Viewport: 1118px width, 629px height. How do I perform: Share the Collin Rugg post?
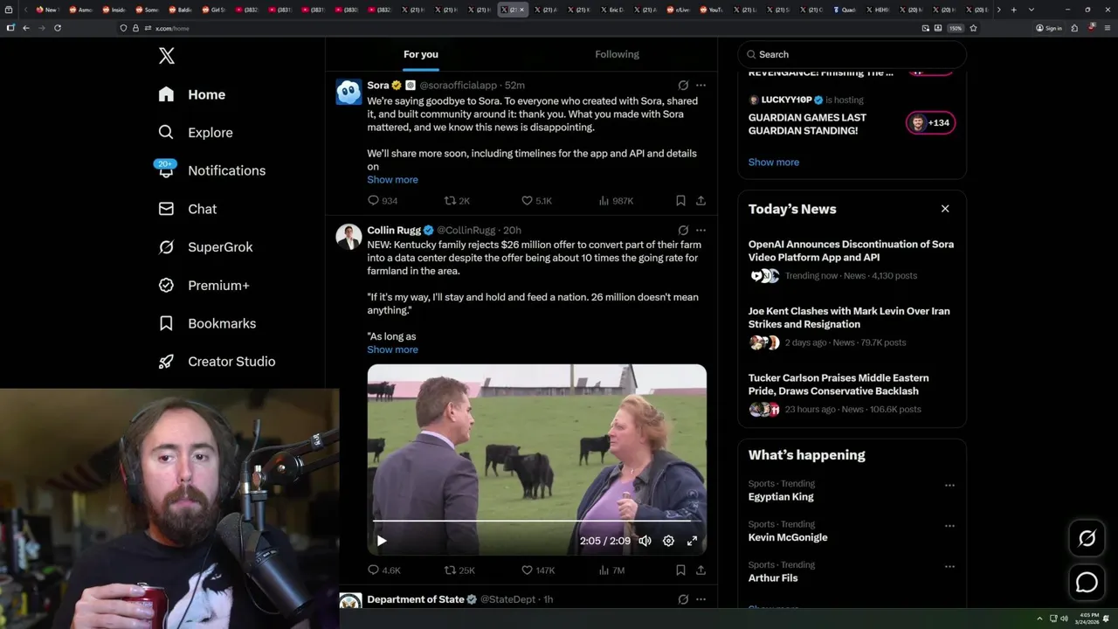click(700, 570)
